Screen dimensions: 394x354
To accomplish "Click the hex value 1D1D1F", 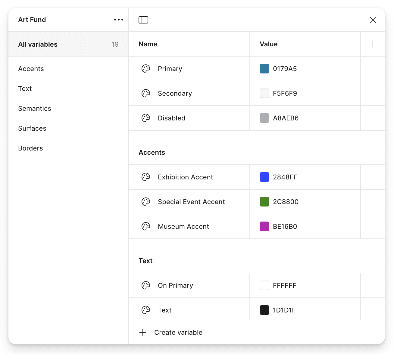I will pos(284,310).
